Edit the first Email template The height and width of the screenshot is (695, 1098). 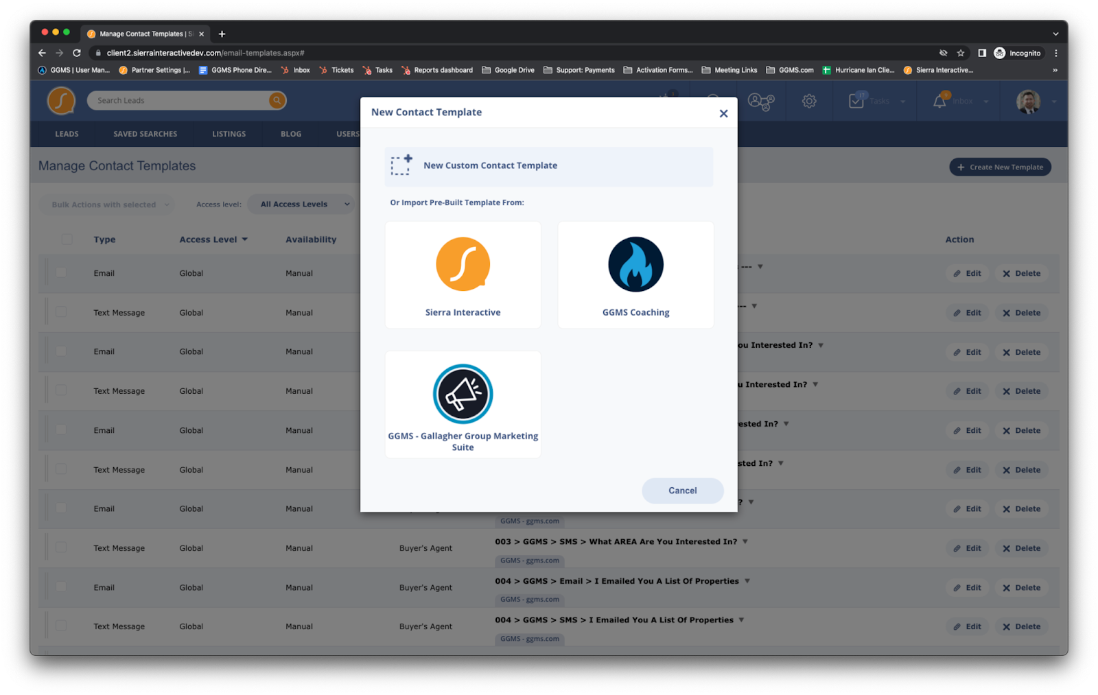(967, 273)
